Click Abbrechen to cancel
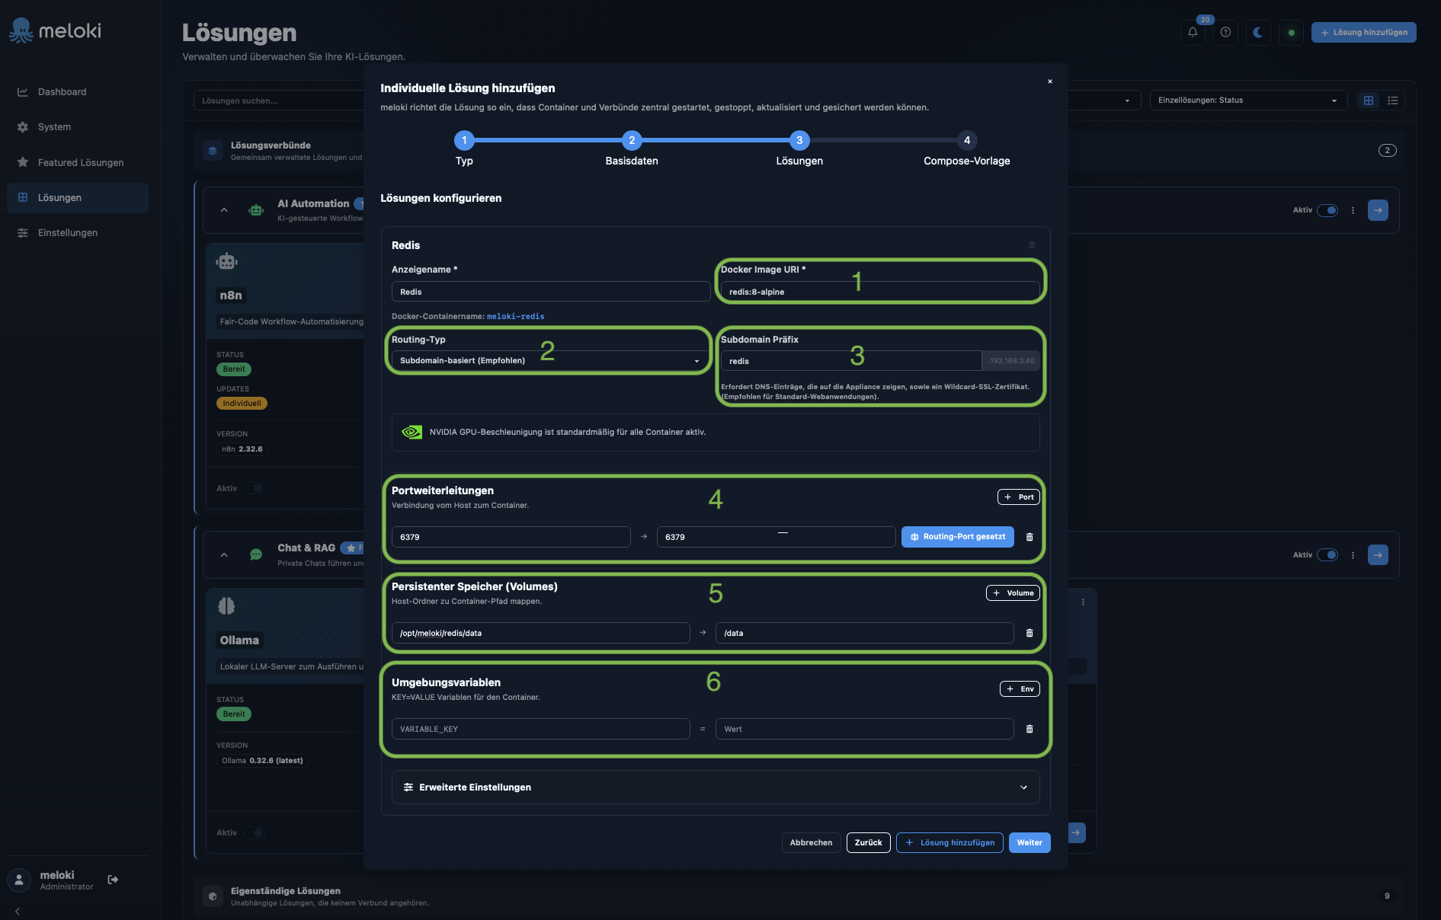 click(x=811, y=843)
